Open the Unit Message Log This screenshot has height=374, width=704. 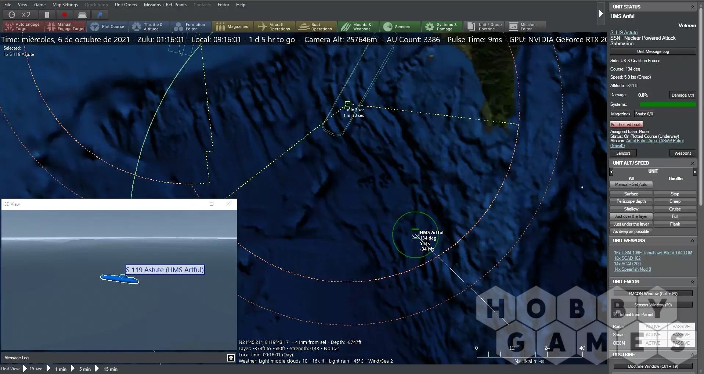pyautogui.click(x=653, y=51)
